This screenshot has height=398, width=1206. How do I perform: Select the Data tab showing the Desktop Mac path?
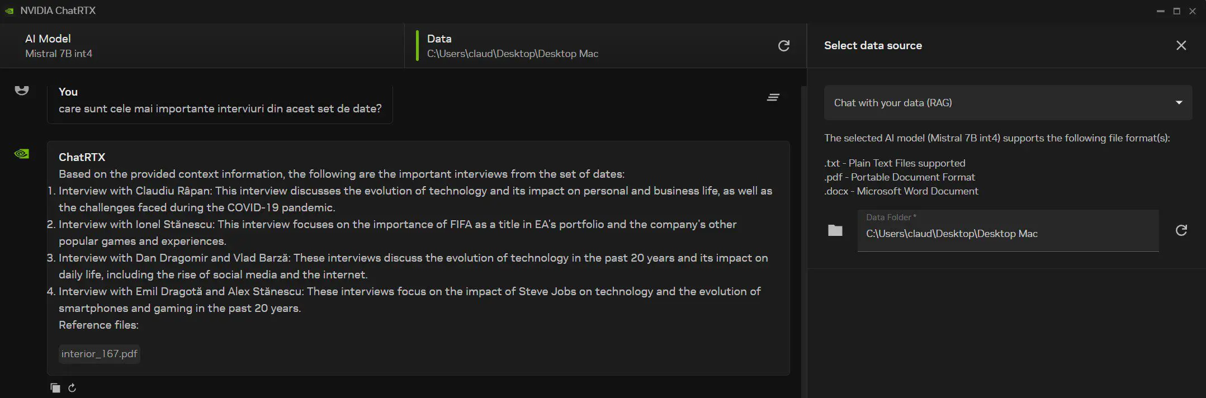click(593, 46)
